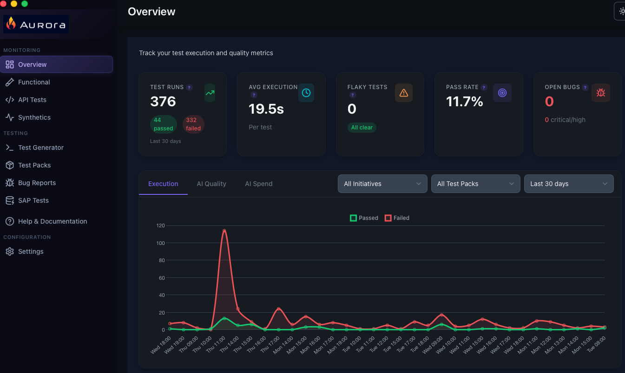Click the red bug icon on Open Bugs card

[x=601, y=93]
